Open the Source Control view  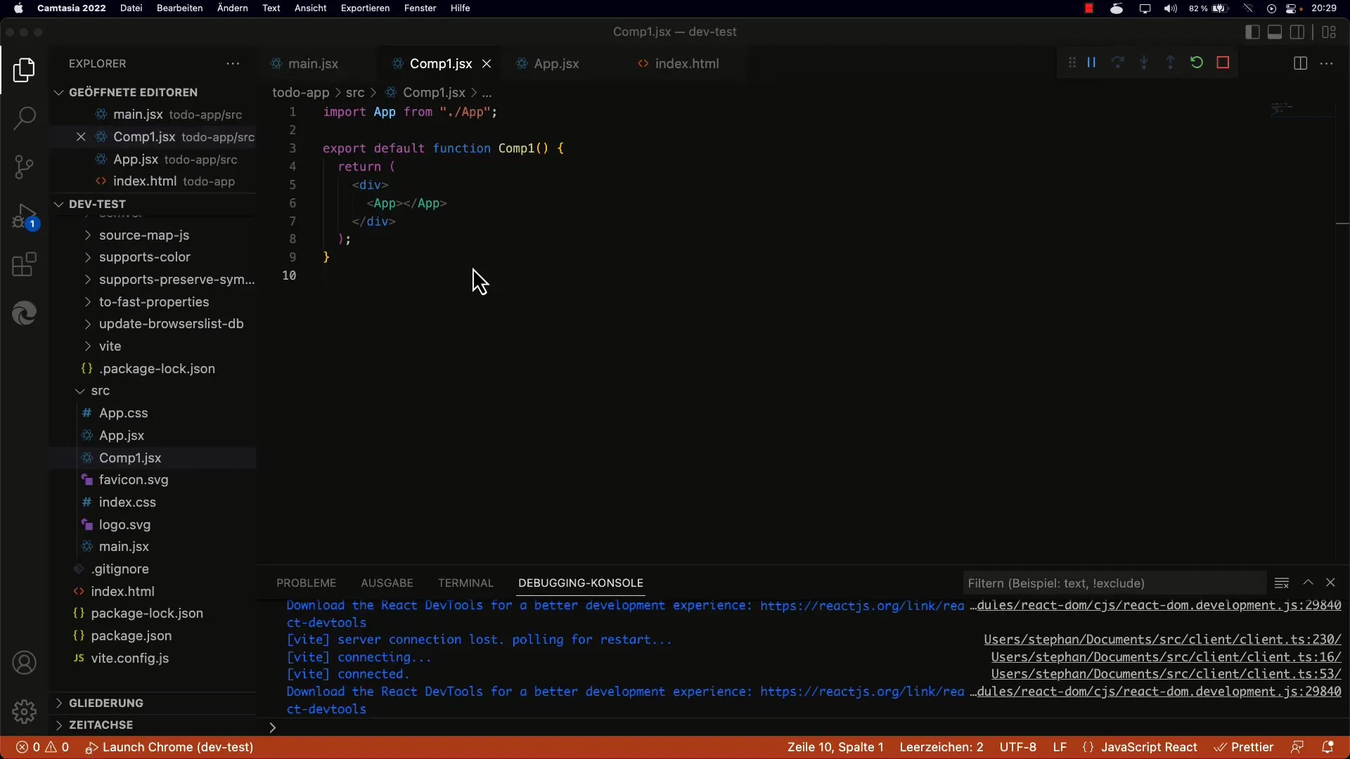[25, 167]
